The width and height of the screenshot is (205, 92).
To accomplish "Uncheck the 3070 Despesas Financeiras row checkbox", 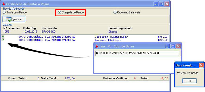I will tap(3, 37).
